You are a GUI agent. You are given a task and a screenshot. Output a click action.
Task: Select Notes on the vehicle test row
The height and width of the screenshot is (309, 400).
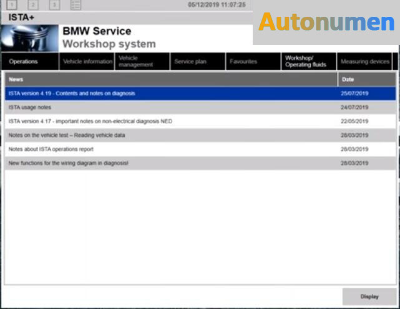click(200, 135)
